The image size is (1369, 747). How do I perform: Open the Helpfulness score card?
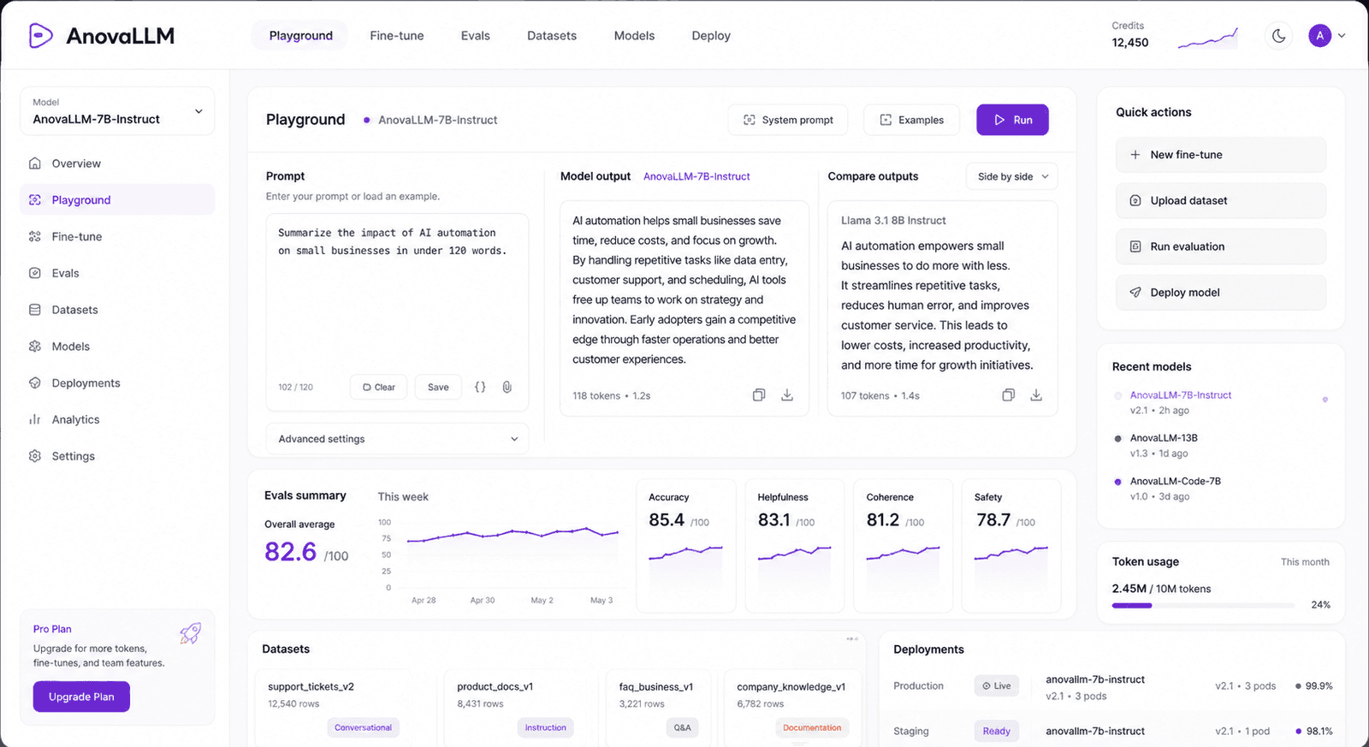(x=795, y=546)
